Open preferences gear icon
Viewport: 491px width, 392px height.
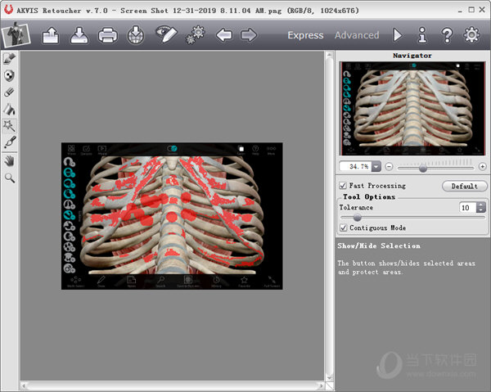[471, 34]
